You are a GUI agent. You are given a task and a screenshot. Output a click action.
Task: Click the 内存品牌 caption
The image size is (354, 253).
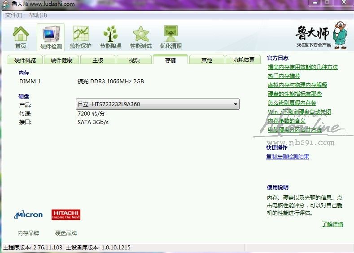28,233
